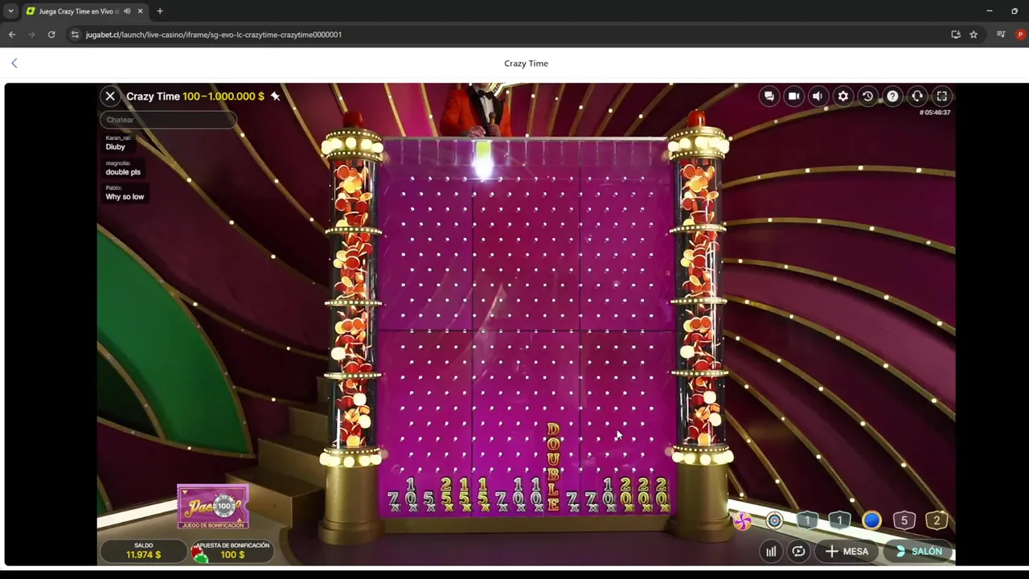1029x579 pixels.
Task: Select the pink swirl candy result icon
Action: tap(742, 521)
